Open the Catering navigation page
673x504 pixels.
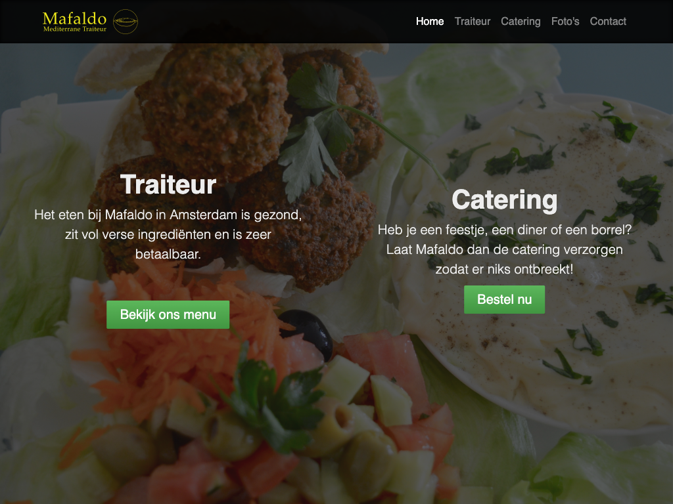coord(521,22)
